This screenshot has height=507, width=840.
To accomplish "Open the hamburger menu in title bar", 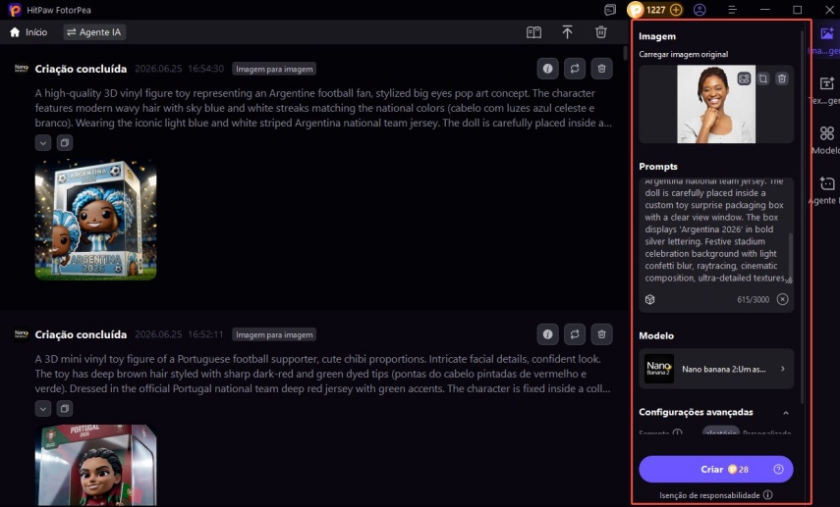I will click(x=732, y=10).
